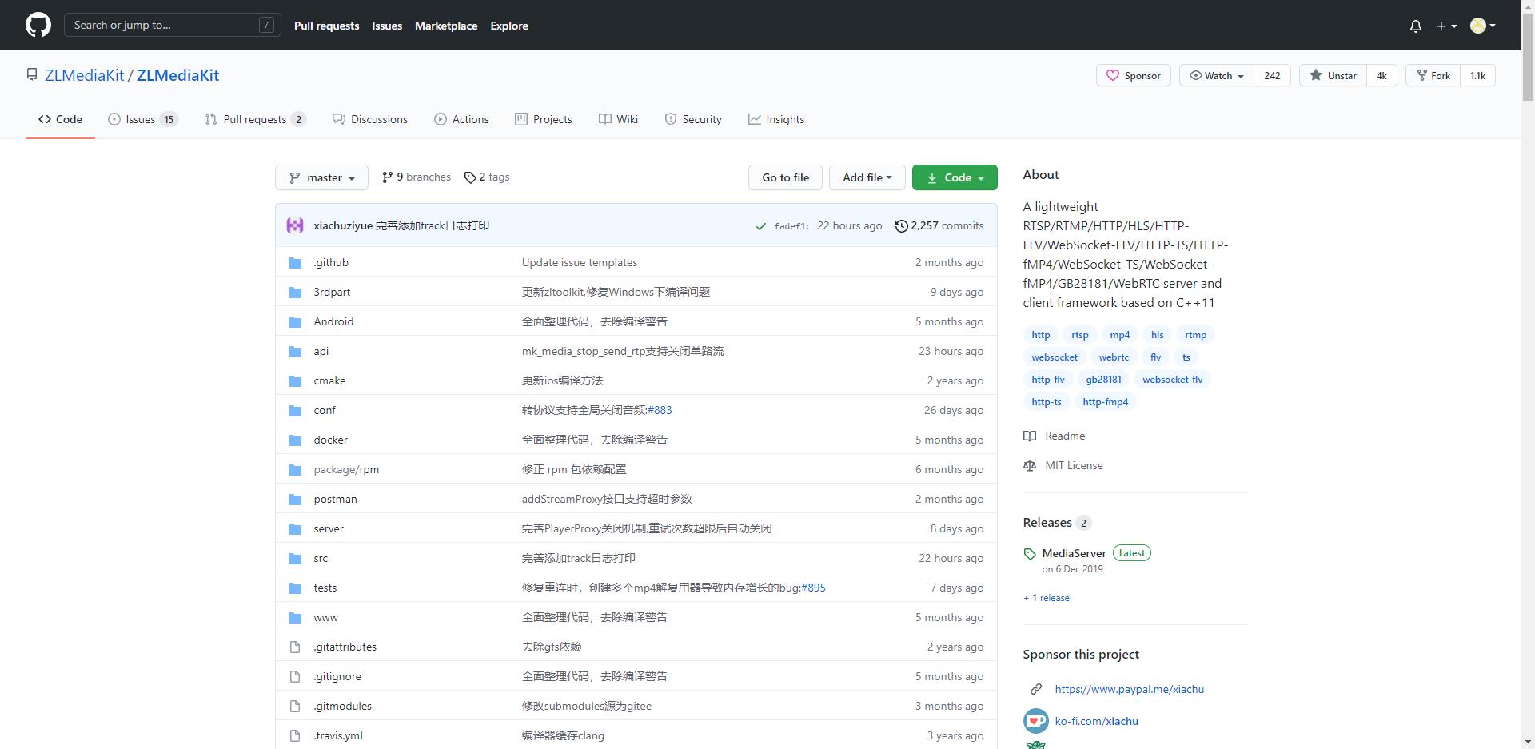Screen dimensions: 1535x749
Task: Open the www folder icon
Action: click(295, 618)
